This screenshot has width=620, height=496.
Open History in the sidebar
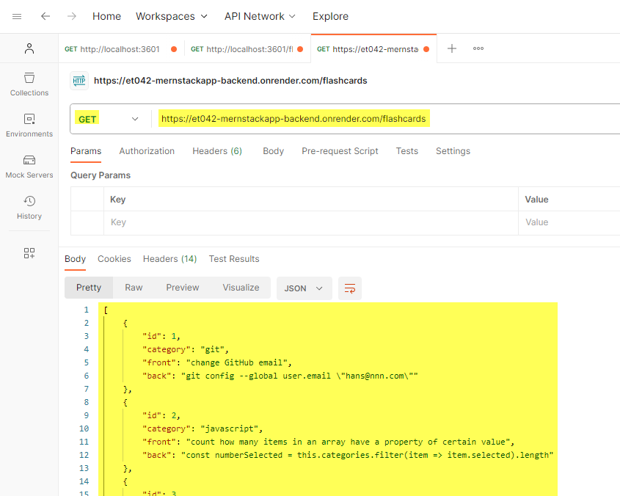(29, 208)
